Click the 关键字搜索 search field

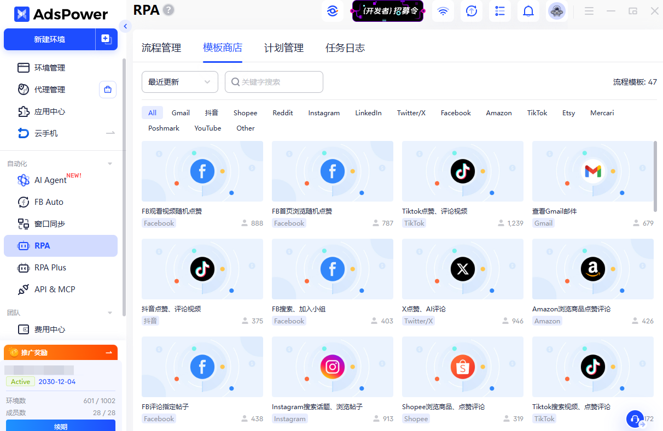click(x=274, y=82)
